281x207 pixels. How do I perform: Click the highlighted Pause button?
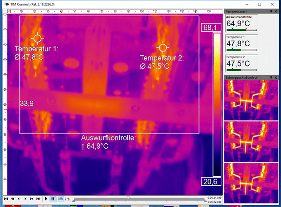coord(53,199)
